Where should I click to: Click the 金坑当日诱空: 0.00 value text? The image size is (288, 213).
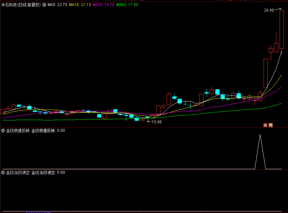[x=48, y=173]
